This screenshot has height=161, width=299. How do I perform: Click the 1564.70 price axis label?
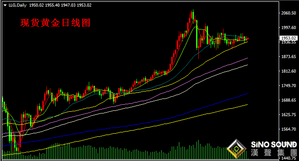(x=288, y=129)
